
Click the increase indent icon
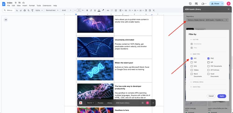[150, 10]
